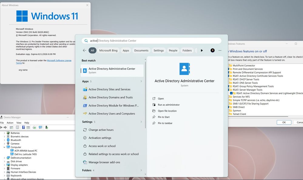Click into the search text field

point(152,41)
